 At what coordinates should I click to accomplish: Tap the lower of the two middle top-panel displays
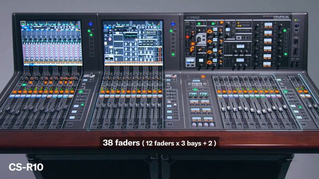[240, 60]
